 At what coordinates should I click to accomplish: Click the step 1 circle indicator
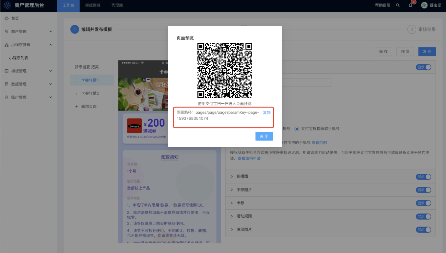pos(74,30)
